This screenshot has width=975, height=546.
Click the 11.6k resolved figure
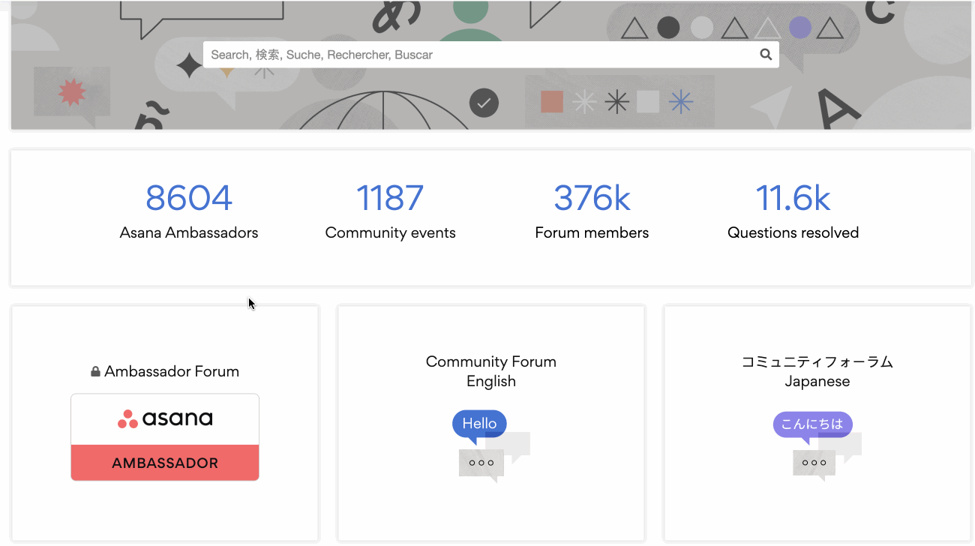(793, 198)
